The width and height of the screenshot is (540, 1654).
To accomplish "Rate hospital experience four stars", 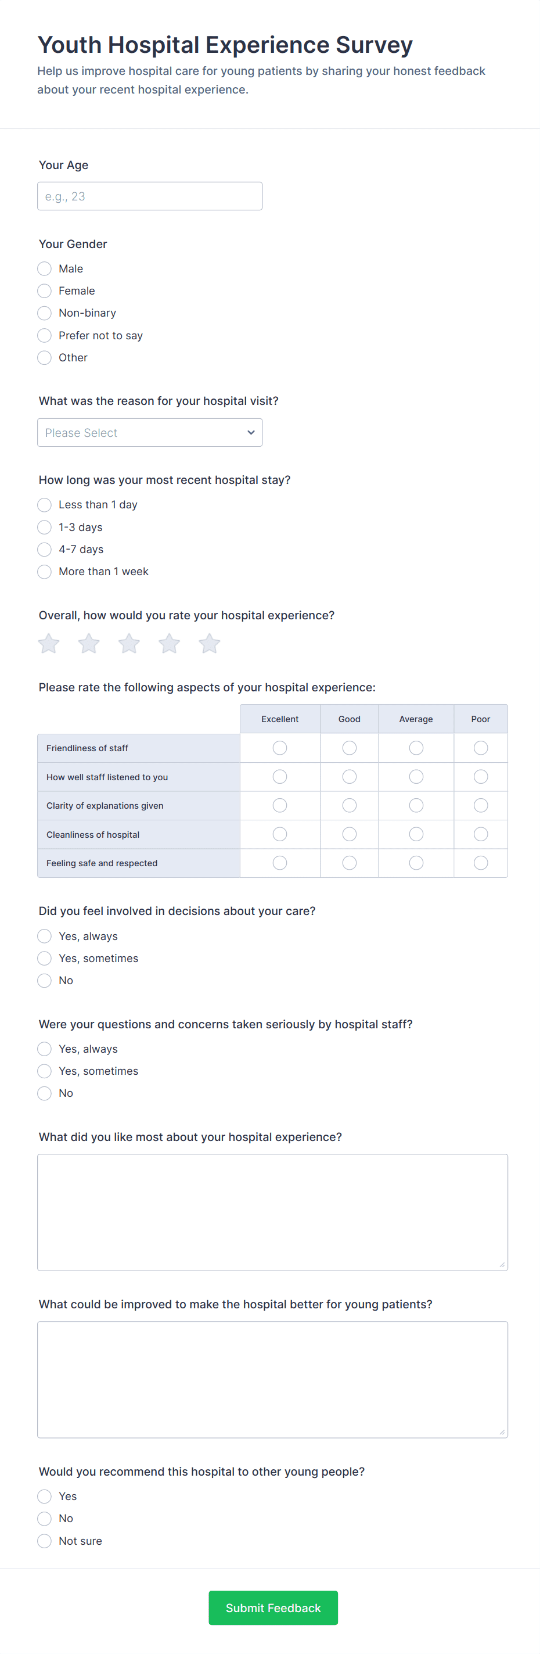I will [170, 643].
